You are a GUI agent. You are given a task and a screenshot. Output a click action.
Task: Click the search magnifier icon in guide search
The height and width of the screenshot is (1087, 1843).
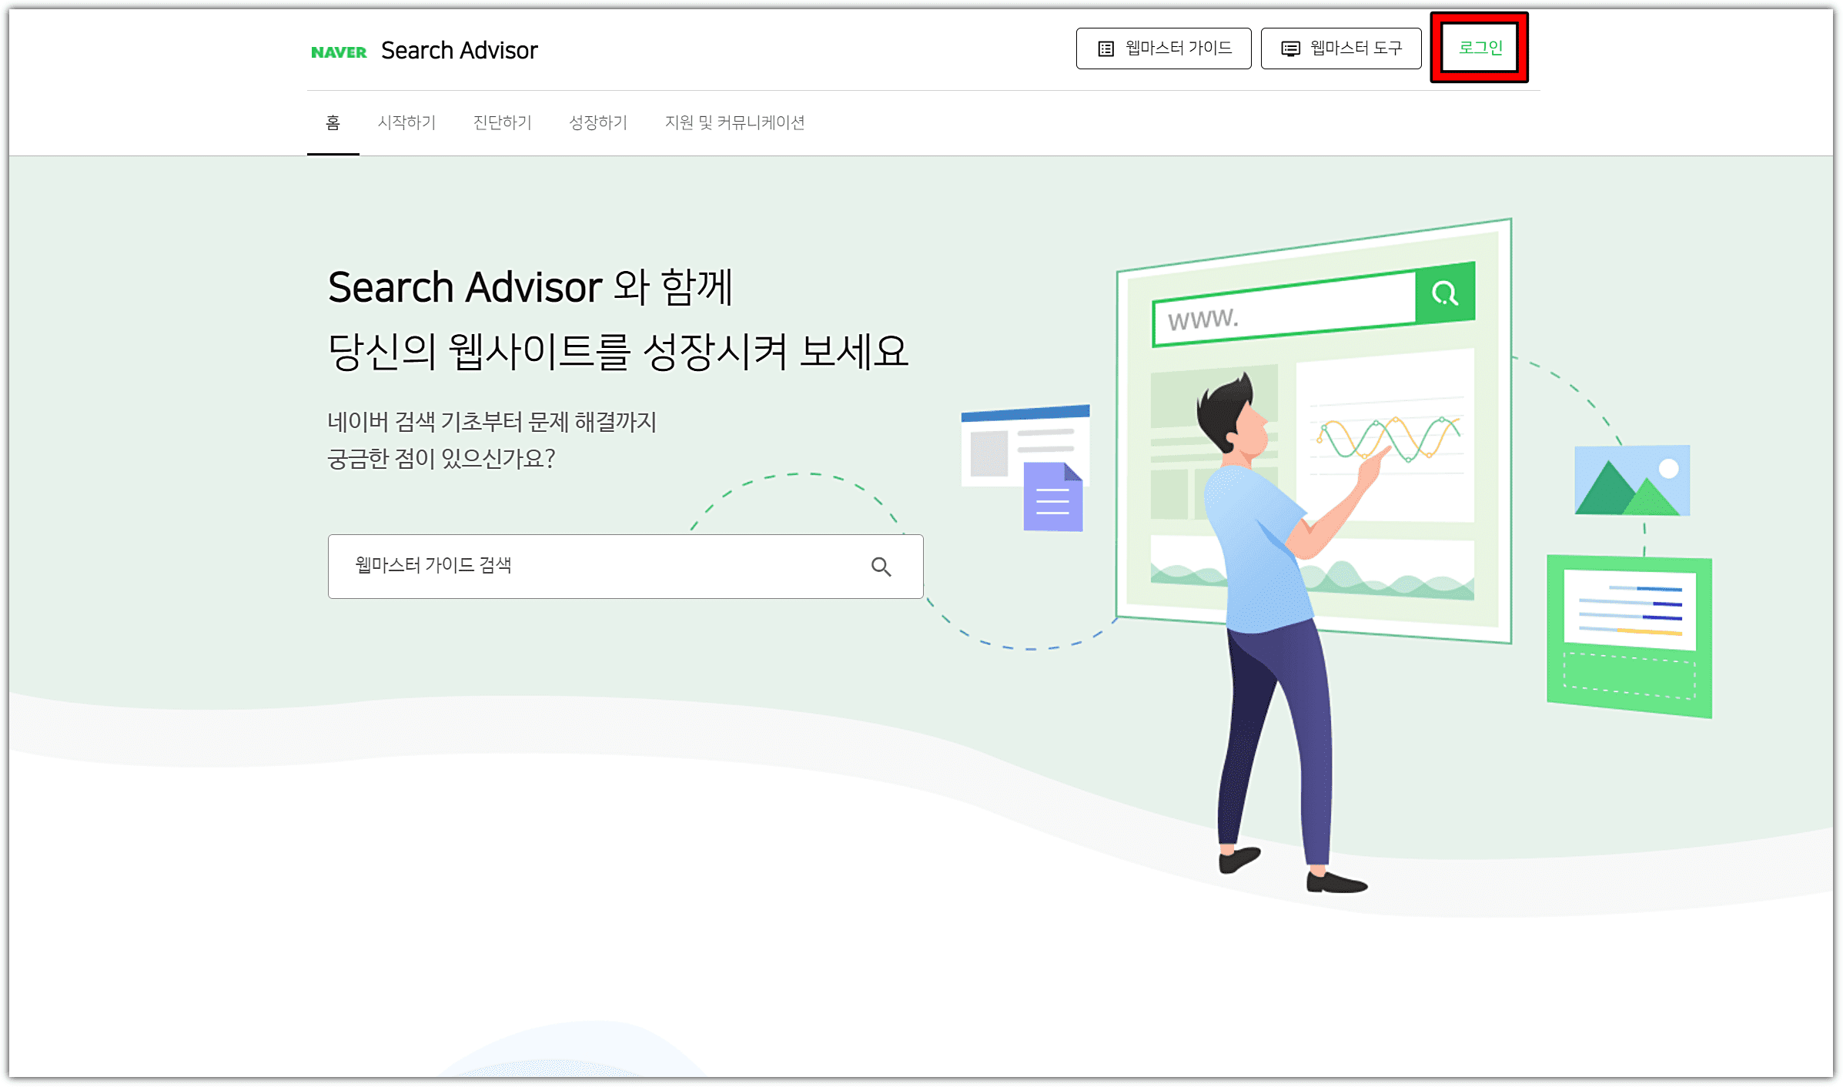(x=881, y=567)
